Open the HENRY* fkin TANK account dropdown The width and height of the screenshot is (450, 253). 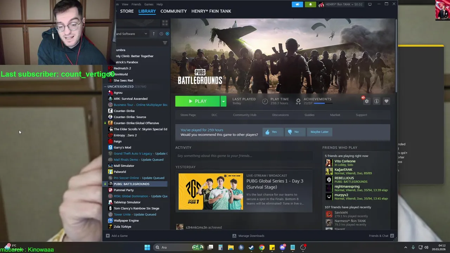pos(340,5)
